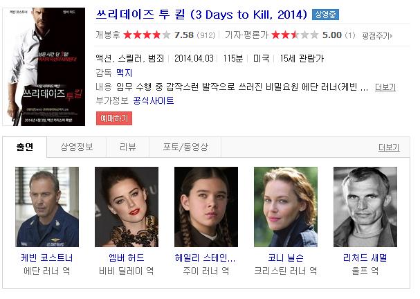The image size is (420, 299).
Task: Click the red audience star rating
Action: pyautogui.click(x=147, y=35)
